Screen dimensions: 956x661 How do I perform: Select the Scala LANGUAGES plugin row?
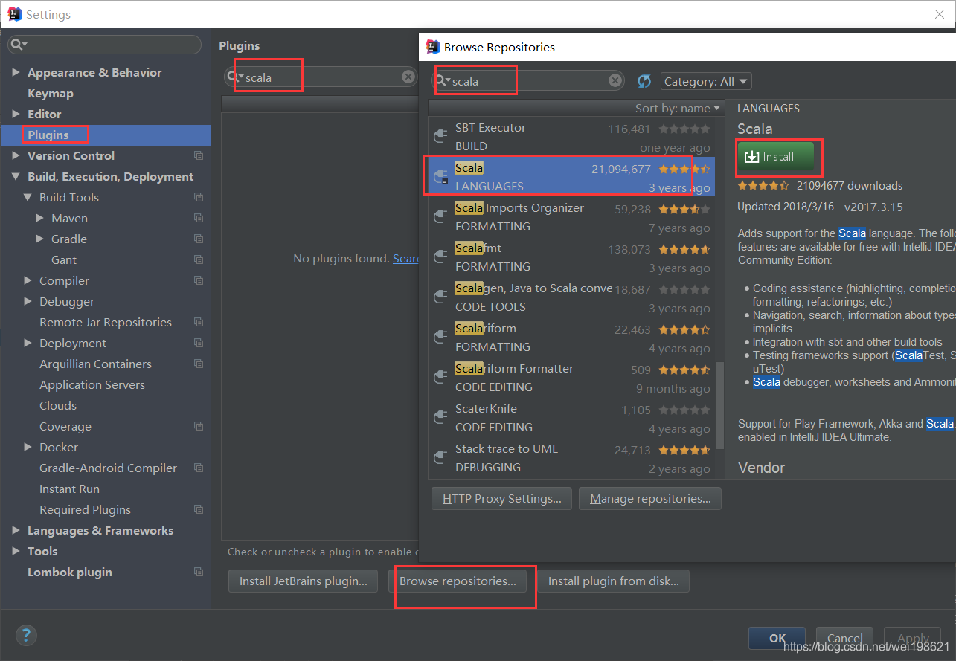click(571, 177)
